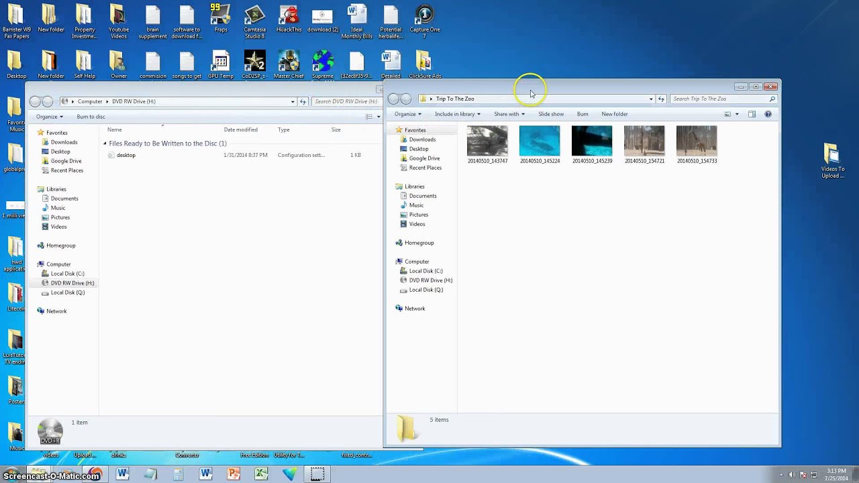This screenshot has width=859, height=483.
Task: Click Burn in the Trip To The Zoo toolbar
Action: pos(583,114)
